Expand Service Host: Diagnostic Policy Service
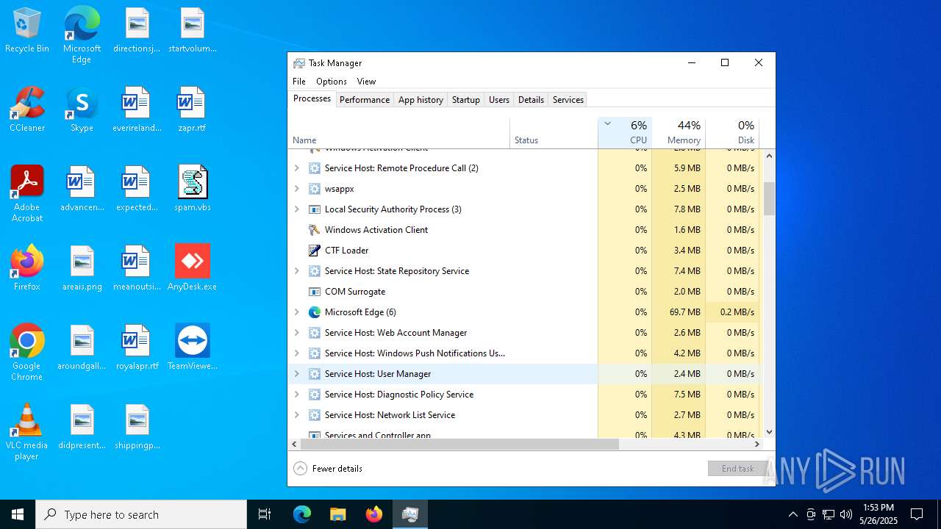 [x=297, y=395]
